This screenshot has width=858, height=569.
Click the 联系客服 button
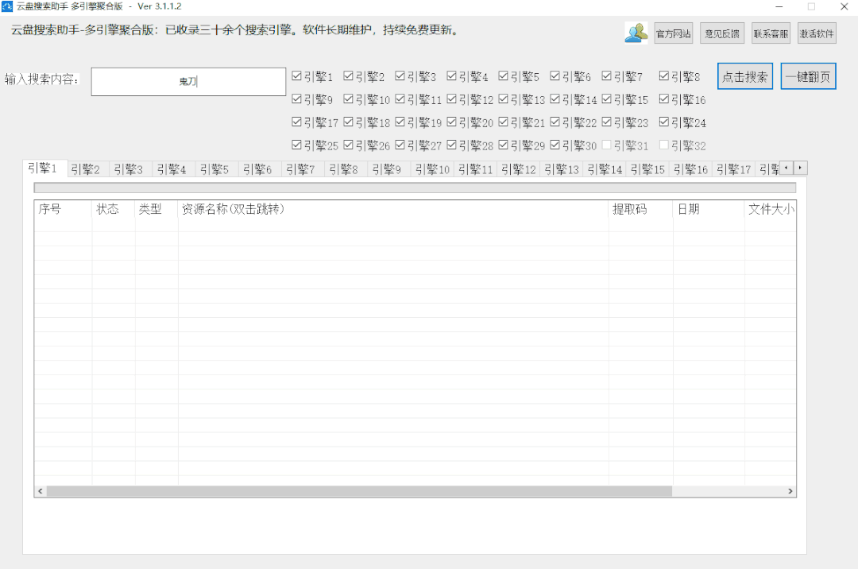[x=771, y=34]
